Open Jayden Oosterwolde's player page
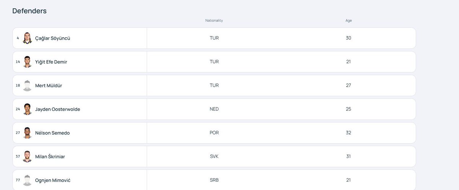 (57, 109)
